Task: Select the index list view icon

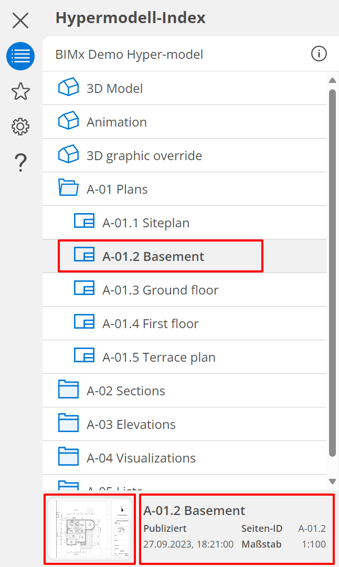Action: [x=20, y=56]
